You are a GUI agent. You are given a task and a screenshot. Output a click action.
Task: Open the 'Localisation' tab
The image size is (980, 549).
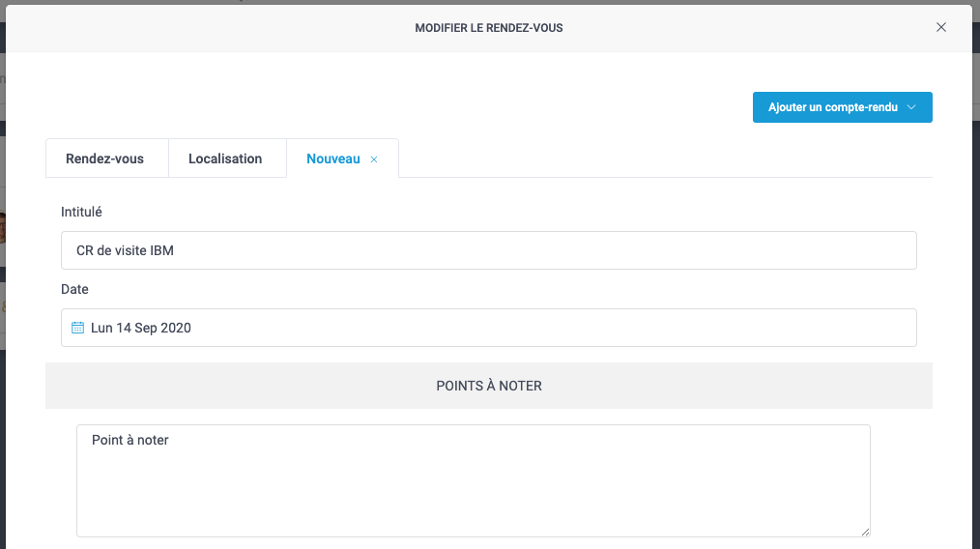225,159
